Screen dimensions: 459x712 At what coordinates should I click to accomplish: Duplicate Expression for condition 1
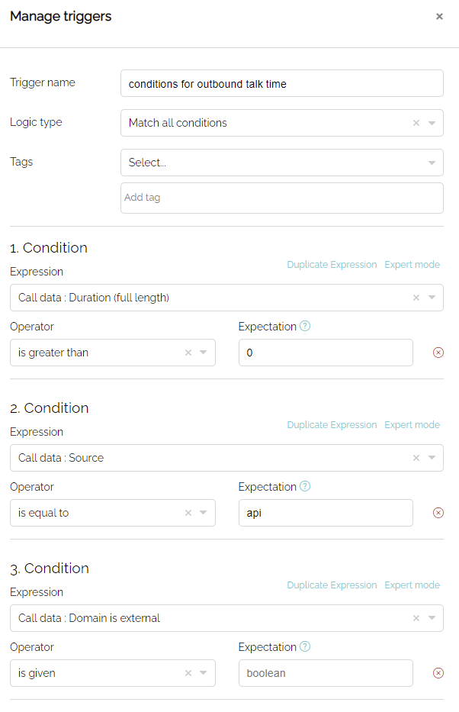pyautogui.click(x=332, y=265)
